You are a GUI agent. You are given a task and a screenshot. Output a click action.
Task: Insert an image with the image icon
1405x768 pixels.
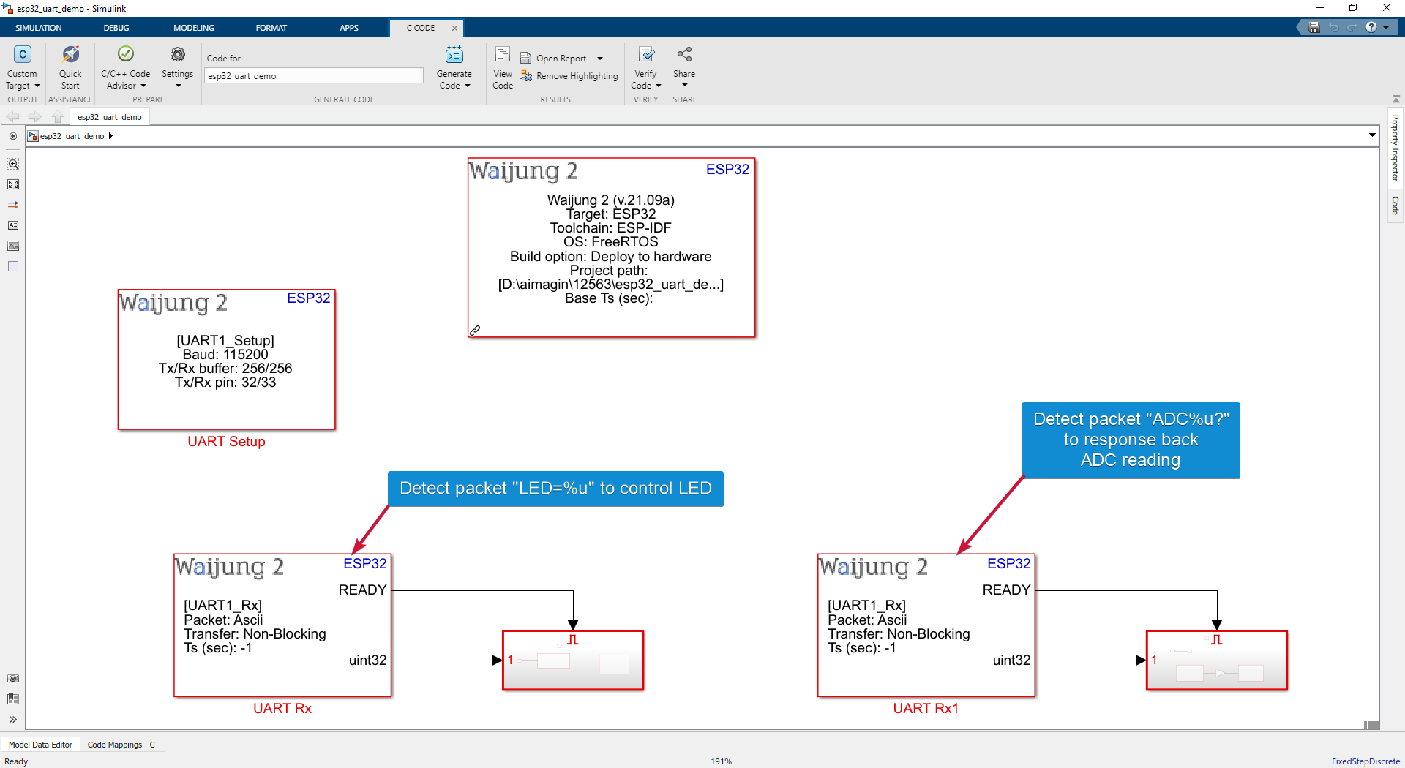[13, 246]
